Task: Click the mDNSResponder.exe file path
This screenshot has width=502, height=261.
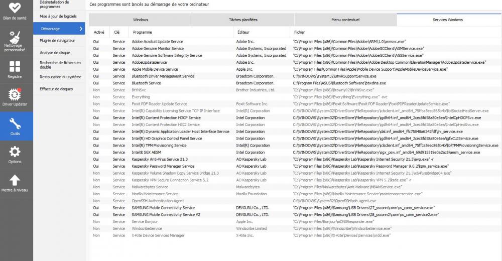Action: tap(333, 222)
